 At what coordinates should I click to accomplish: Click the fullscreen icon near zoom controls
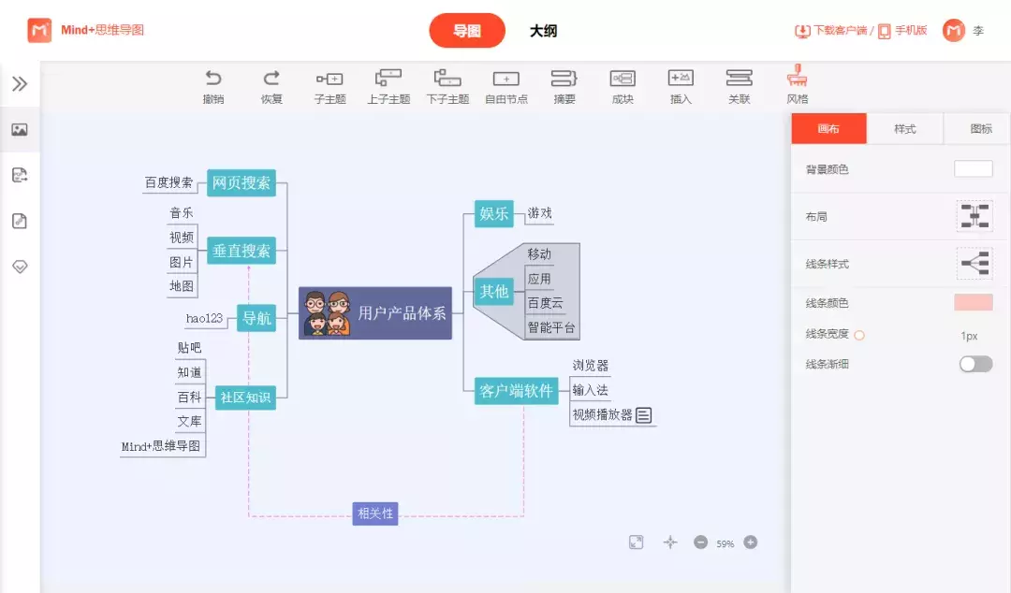point(636,542)
